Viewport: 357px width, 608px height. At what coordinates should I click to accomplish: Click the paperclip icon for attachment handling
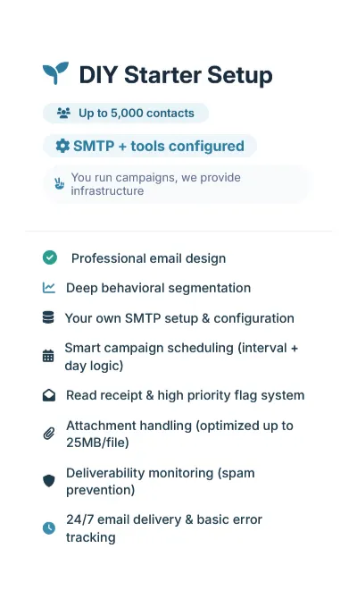tap(49, 434)
